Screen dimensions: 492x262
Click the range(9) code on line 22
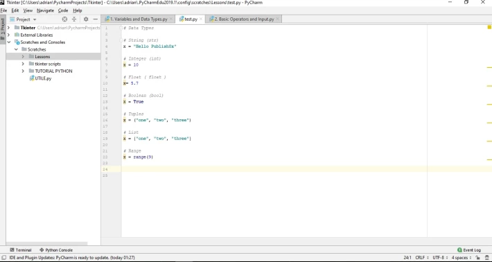(x=143, y=157)
